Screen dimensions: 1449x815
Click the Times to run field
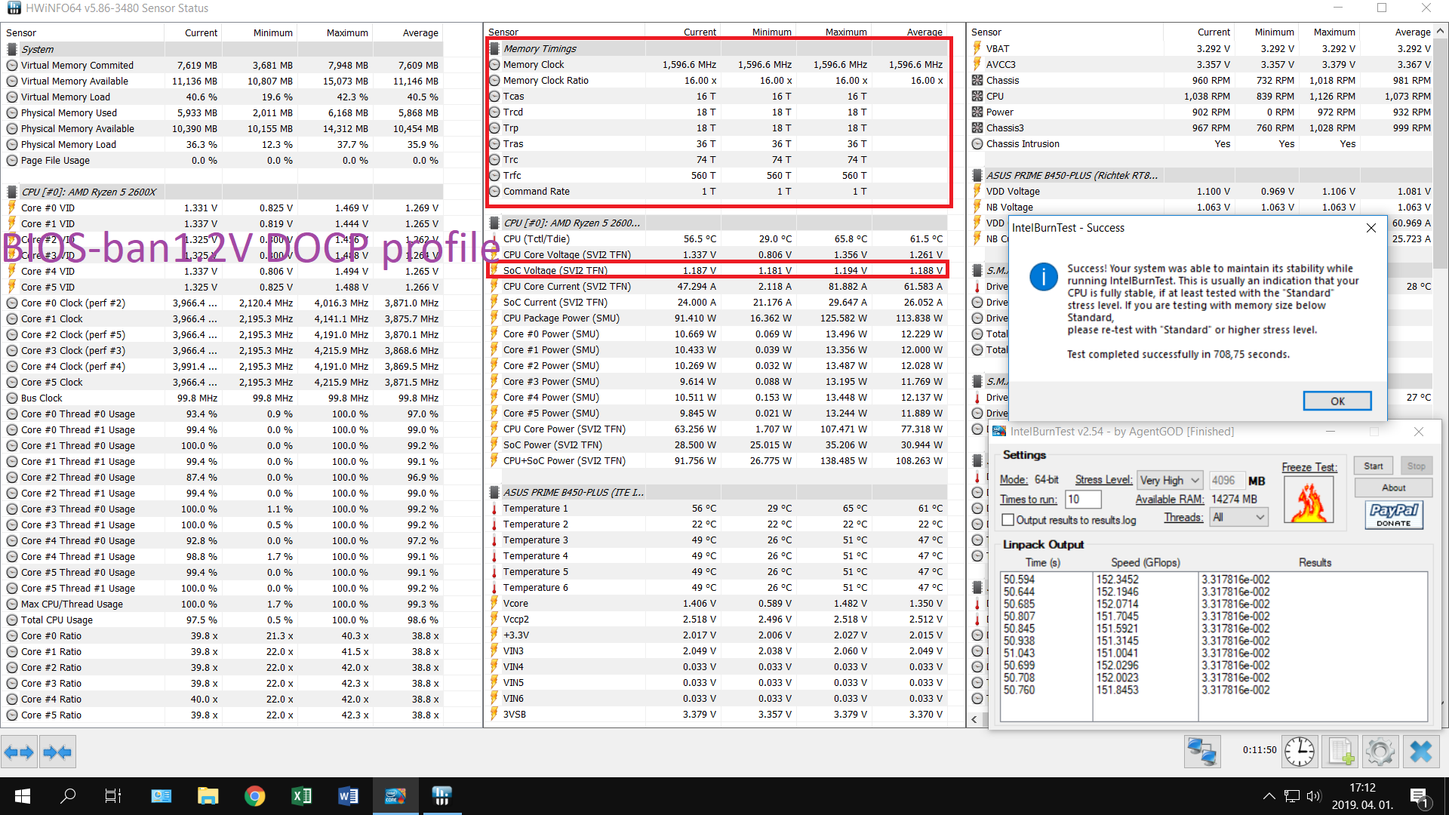pyautogui.click(x=1084, y=499)
